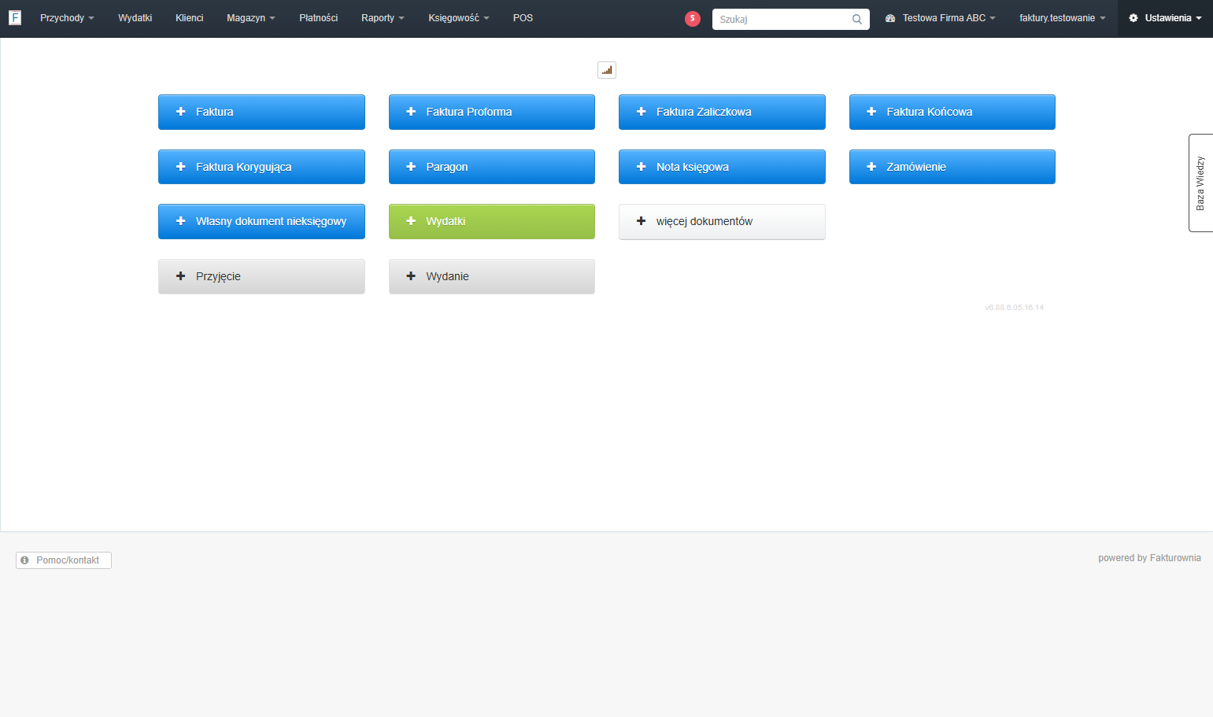Open the Płatności menu item

tap(319, 18)
